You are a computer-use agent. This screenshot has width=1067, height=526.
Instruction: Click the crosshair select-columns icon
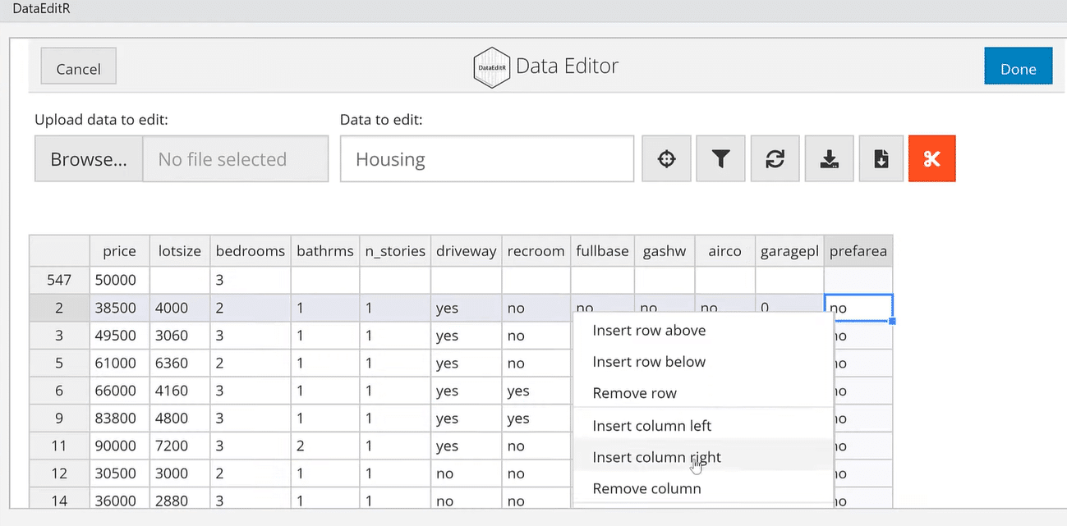tap(666, 158)
